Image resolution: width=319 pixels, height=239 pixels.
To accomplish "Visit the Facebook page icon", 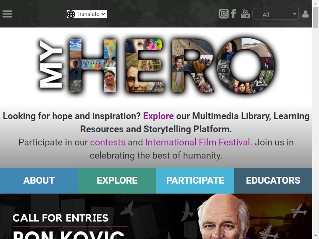I will [234, 14].
